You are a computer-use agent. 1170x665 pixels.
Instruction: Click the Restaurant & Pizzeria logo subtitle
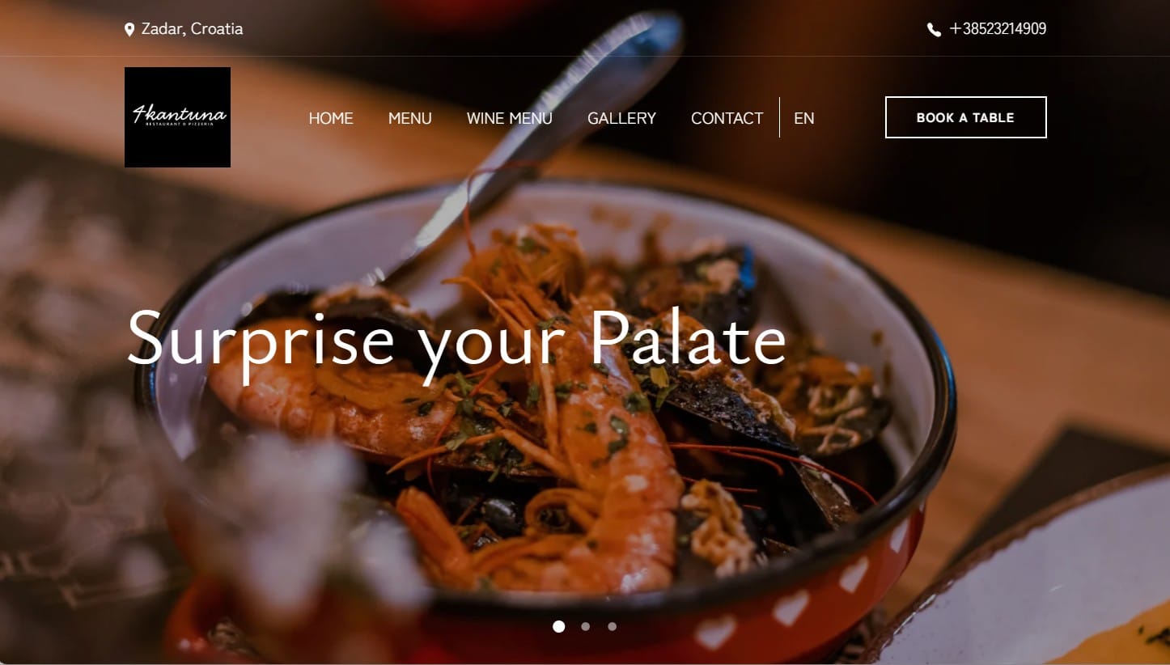(180, 125)
